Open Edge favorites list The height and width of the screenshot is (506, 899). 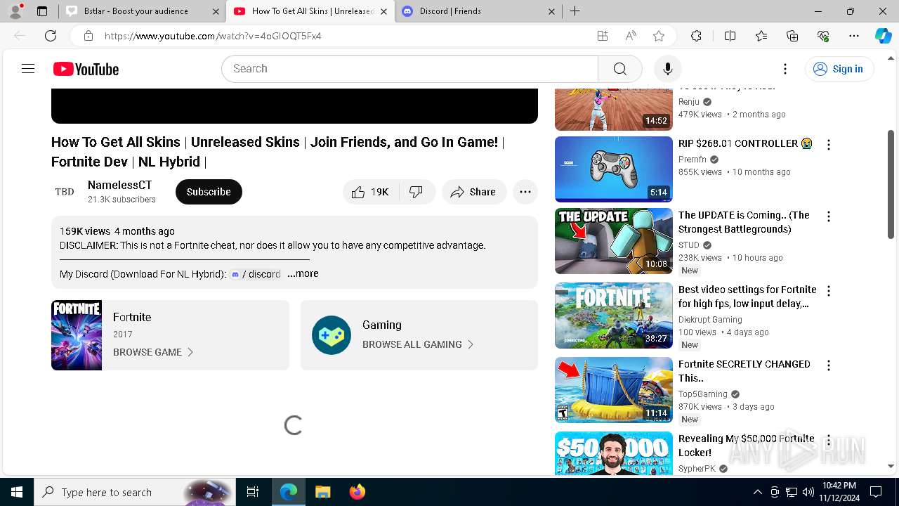[x=761, y=36]
